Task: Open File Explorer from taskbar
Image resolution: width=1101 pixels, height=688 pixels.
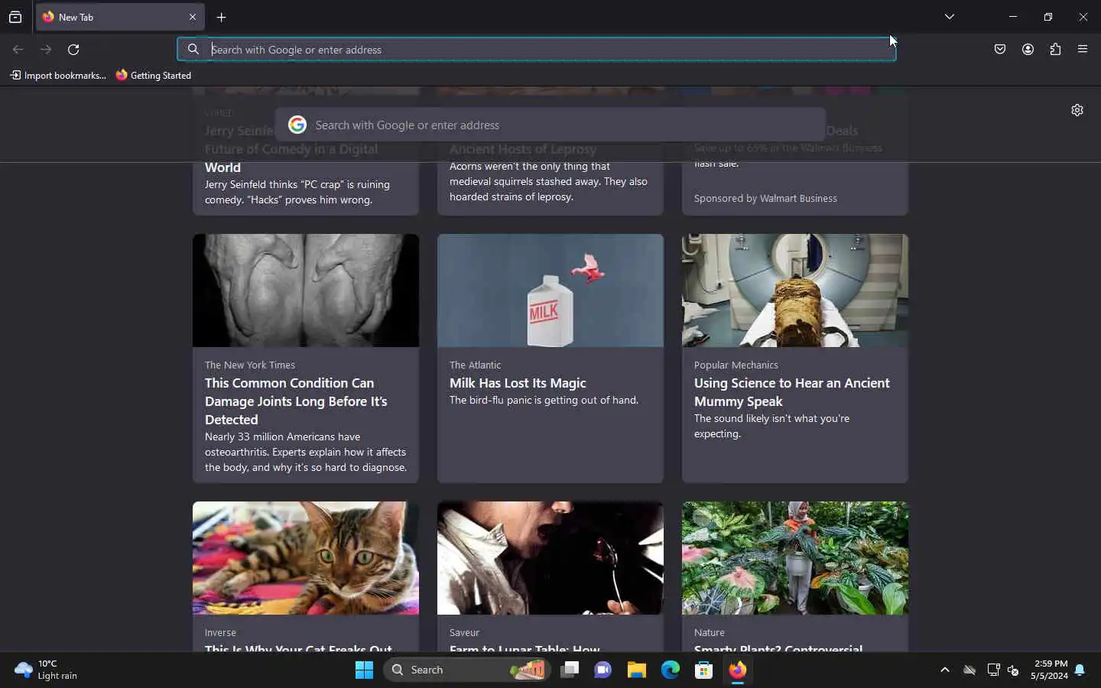Action: 637,670
